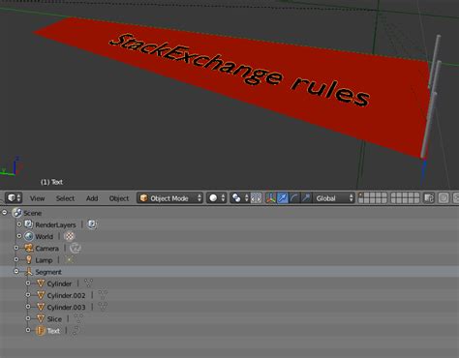Expand the World node

19,236
